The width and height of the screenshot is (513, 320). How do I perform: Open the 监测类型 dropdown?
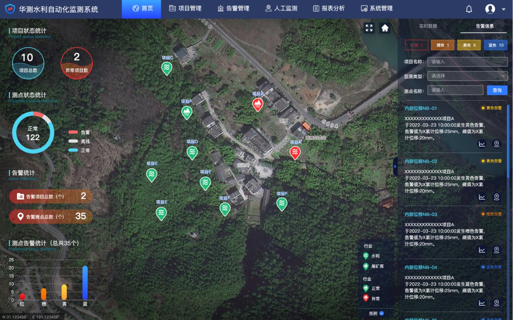coord(467,76)
